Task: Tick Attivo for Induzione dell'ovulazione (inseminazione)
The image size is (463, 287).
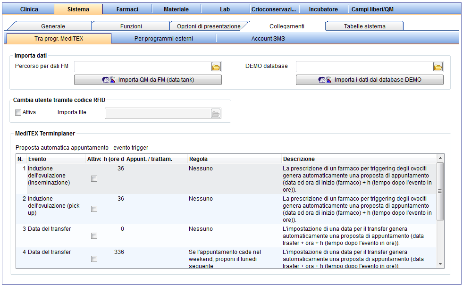Action: [94, 178]
